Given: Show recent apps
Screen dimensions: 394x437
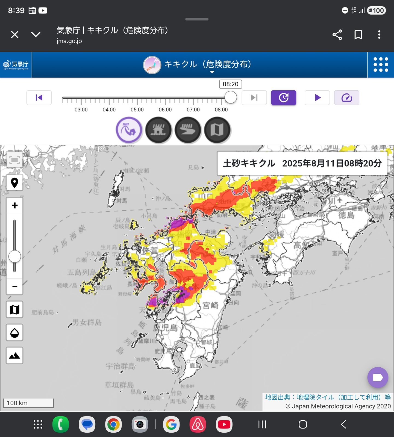Looking at the screenshot, I should (262, 424).
